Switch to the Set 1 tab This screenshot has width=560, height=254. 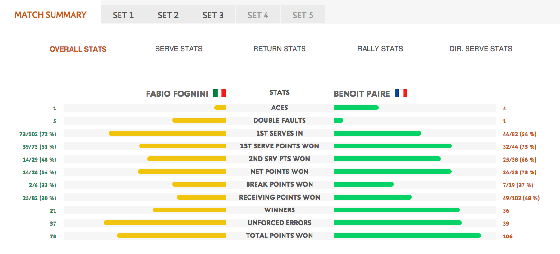coord(123,15)
